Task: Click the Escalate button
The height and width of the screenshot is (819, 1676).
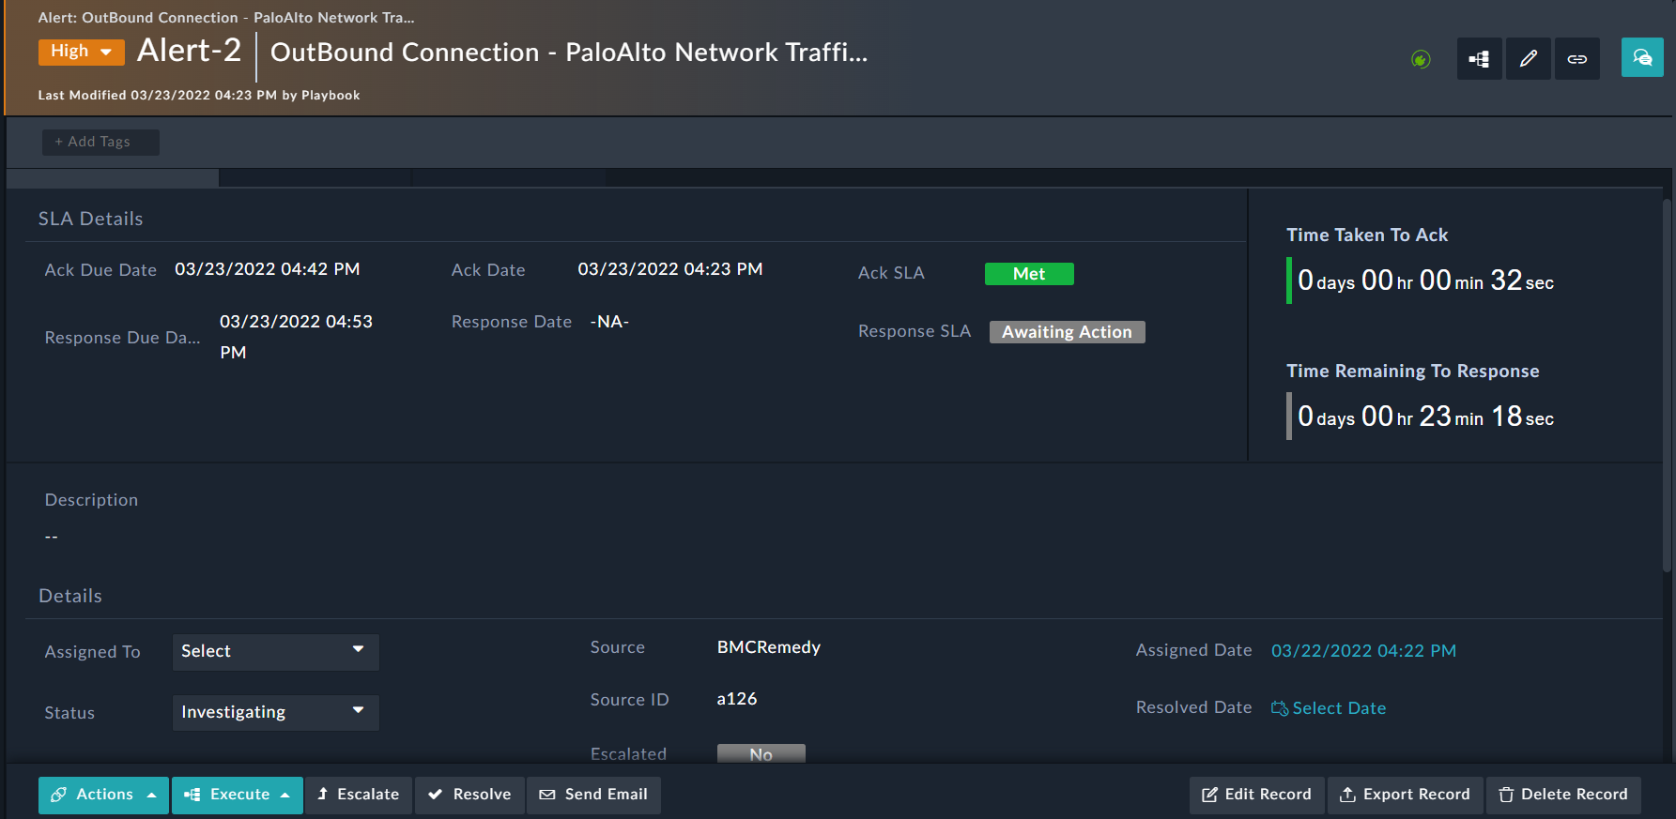Action: click(x=359, y=795)
